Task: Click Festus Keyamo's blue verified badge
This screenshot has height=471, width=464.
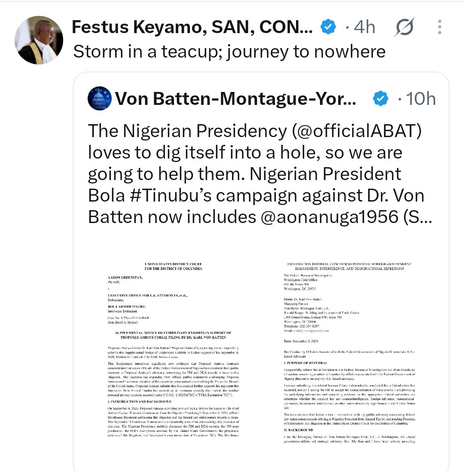Action: (x=328, y=27)
